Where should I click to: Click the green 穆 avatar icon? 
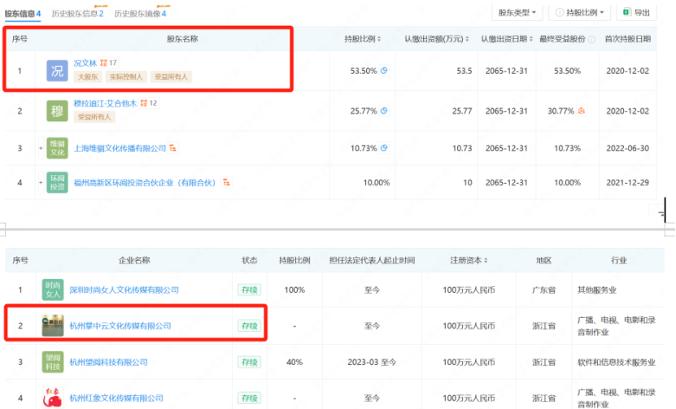pos(57,111)
